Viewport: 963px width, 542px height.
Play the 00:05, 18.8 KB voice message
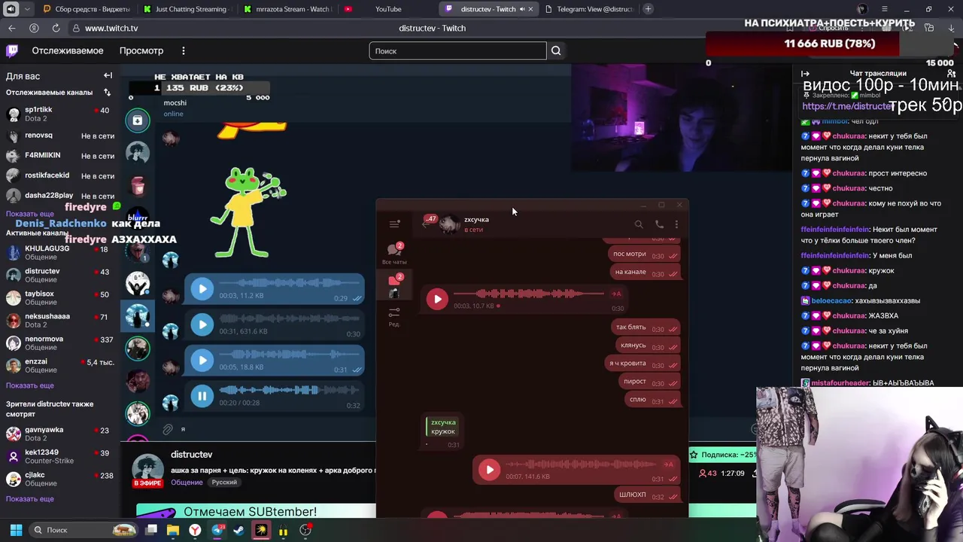(202, 360)
